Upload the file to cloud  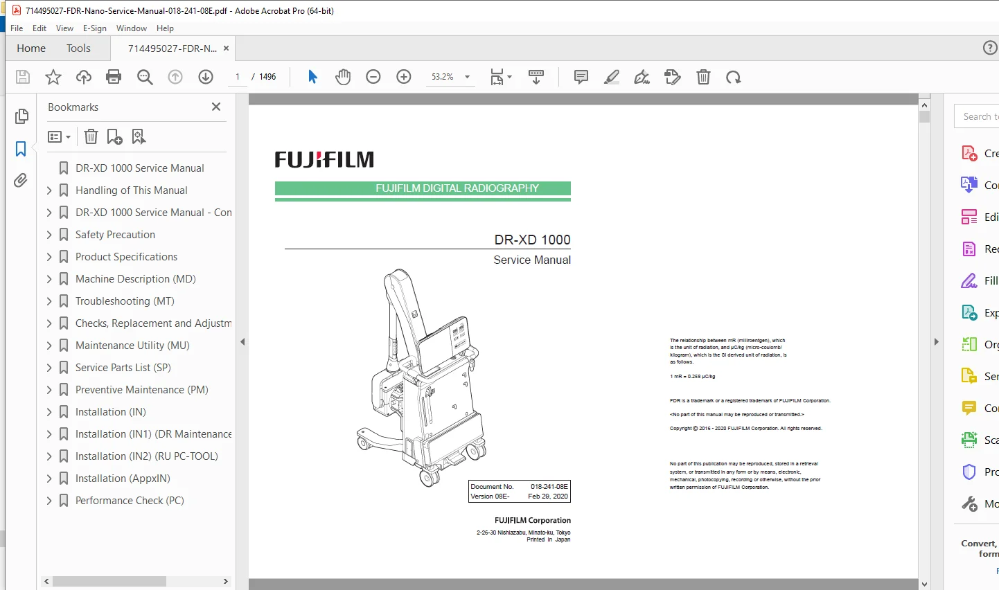[x=84, y=77]
